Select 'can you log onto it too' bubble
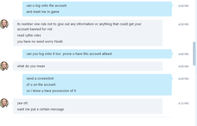The image size is (197, 126). coord(97,54)
